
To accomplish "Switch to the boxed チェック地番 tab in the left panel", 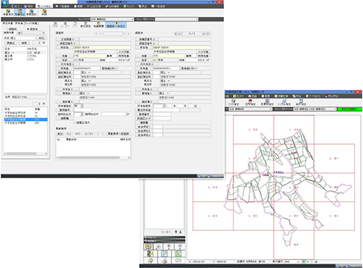I will 31,23.
